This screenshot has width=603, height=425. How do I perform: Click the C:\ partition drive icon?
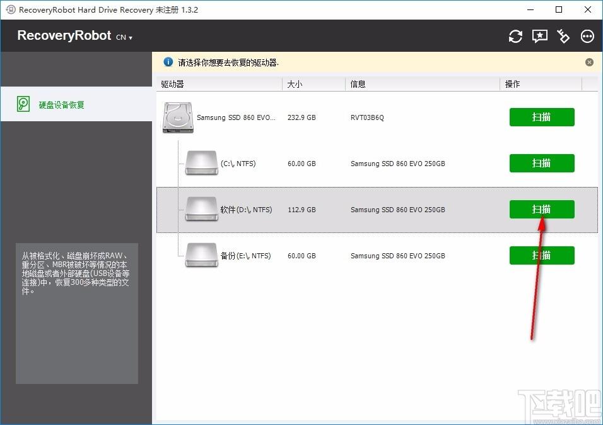click(x=201, y=163)
